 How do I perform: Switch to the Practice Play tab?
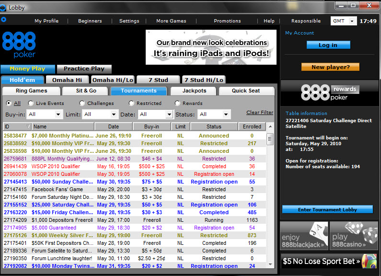[x=84, y=69]
